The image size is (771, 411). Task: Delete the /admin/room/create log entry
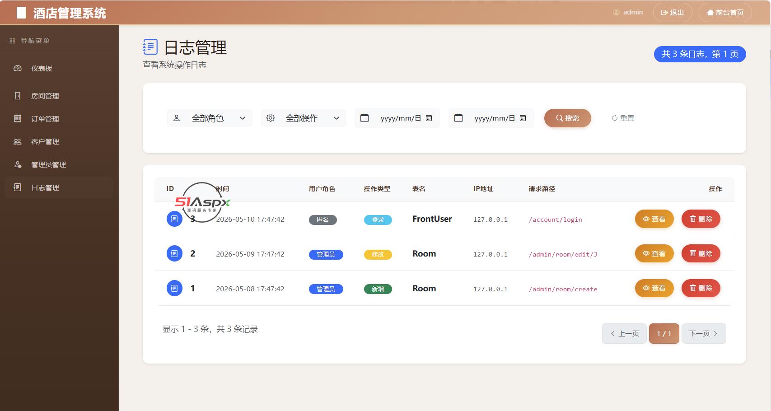(x=701, y=288)
